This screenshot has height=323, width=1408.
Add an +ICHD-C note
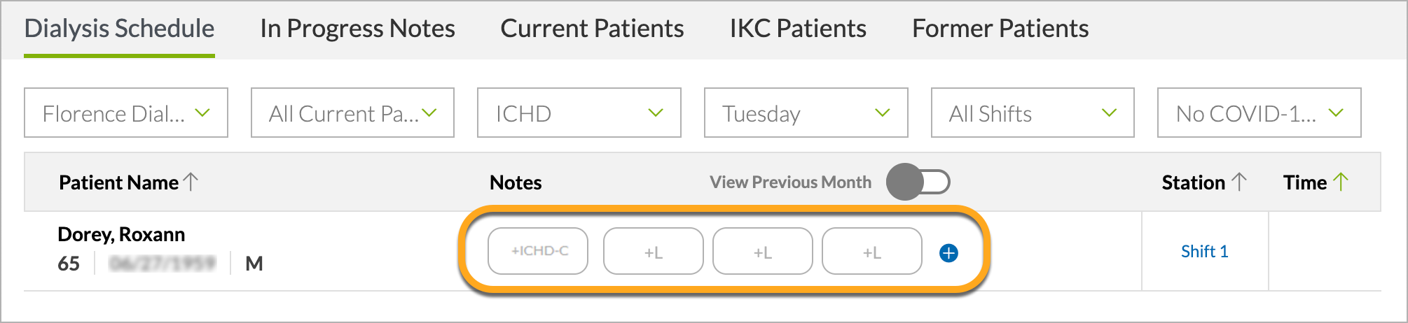(538, 251)
